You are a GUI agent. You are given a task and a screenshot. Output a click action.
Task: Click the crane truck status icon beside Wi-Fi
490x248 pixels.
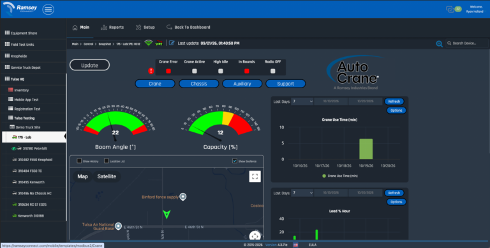[160, 43]
